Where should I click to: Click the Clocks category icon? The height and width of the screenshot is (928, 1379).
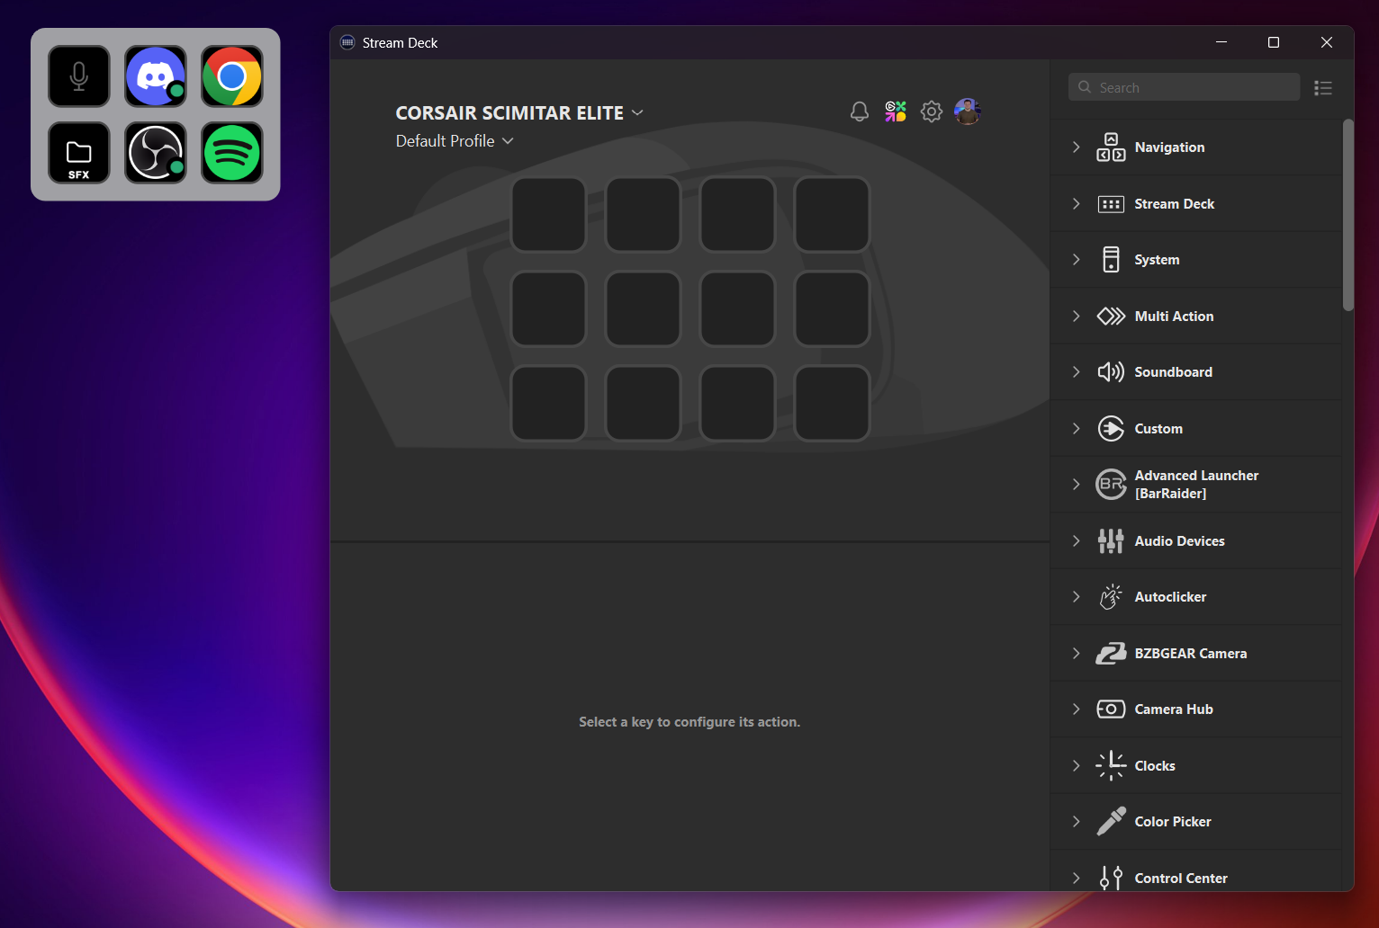pos(1111,766)
